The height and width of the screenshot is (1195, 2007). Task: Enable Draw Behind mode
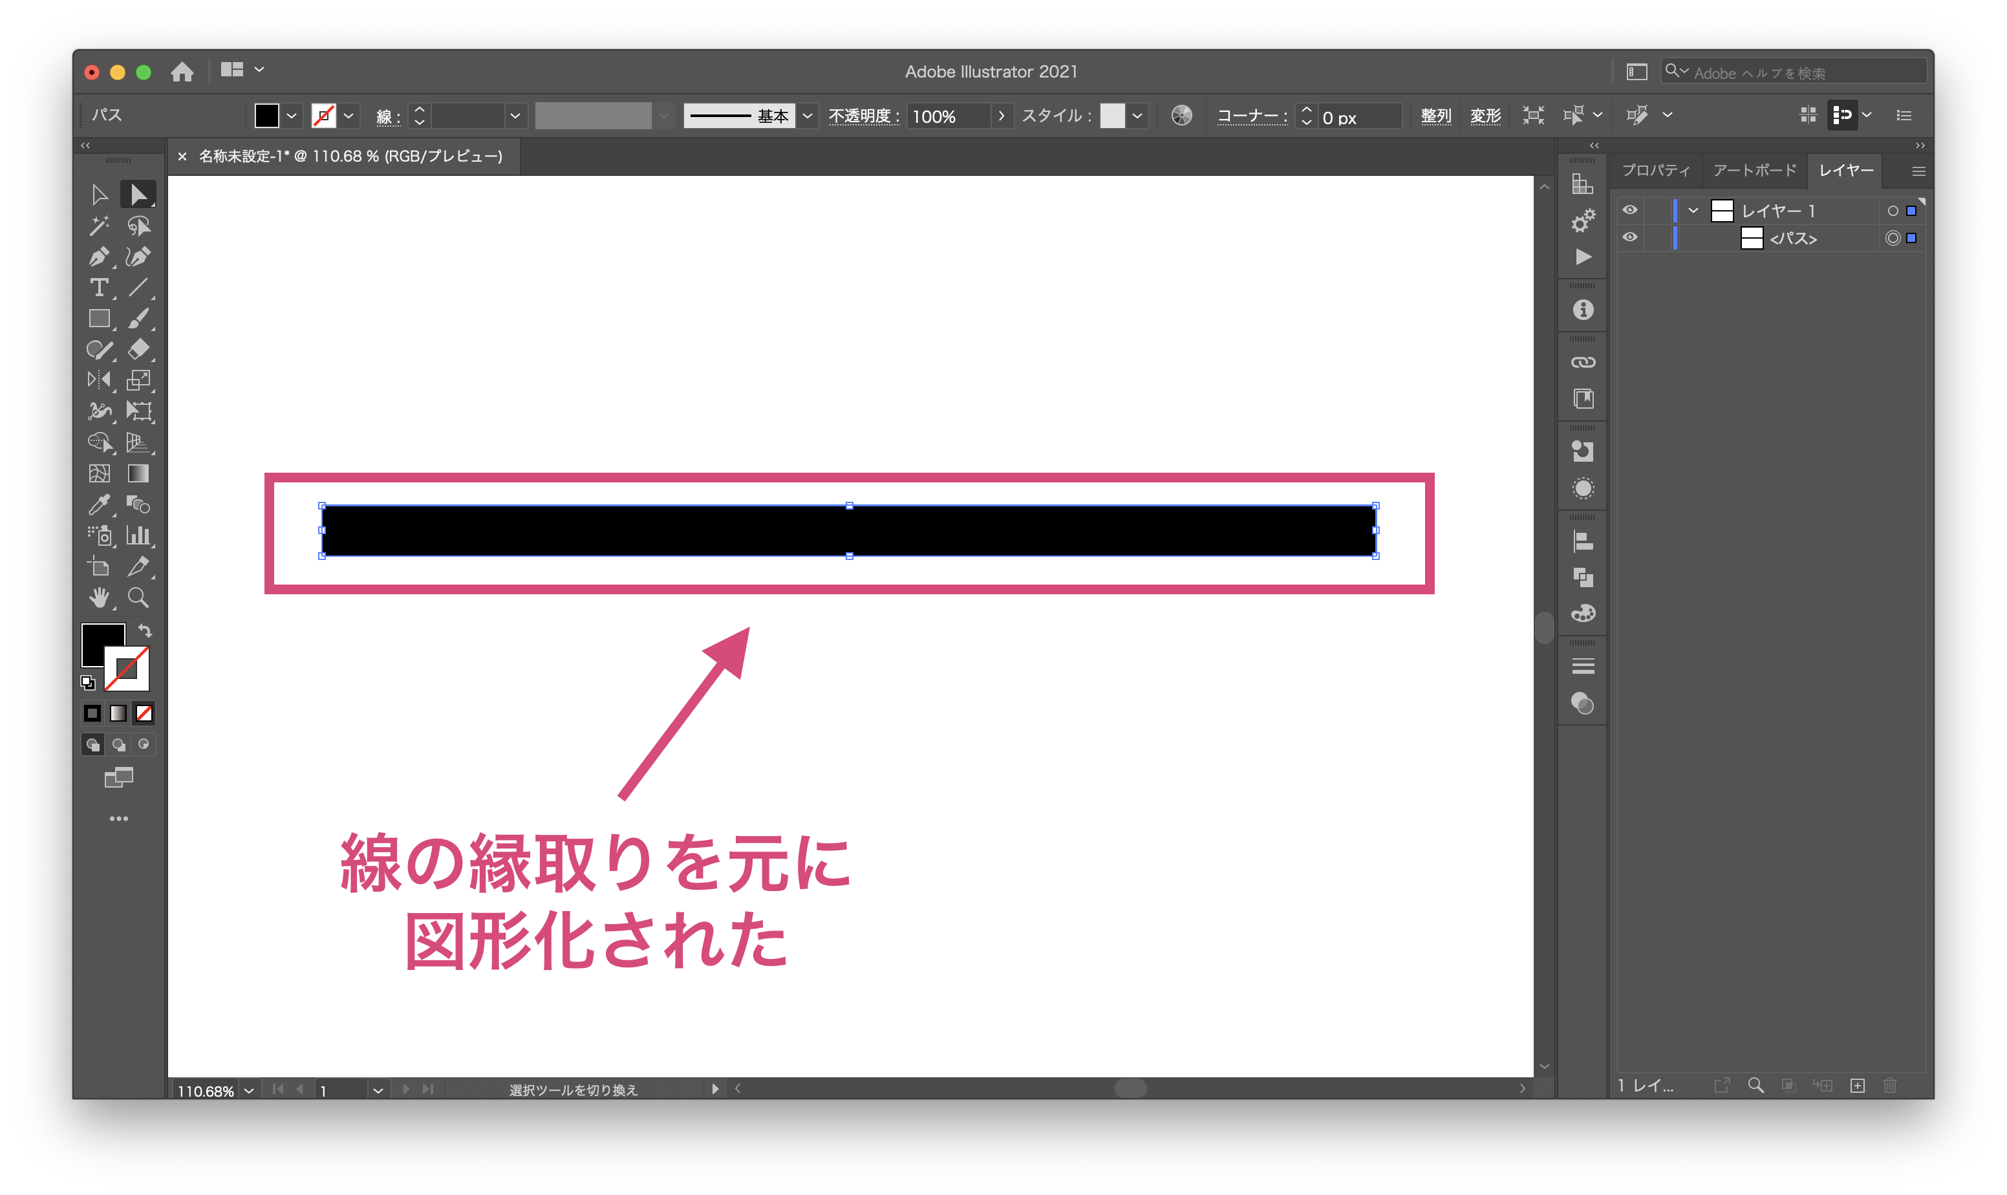[x=118, y=745]
